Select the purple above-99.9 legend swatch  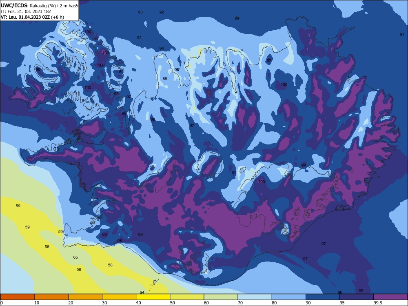coord(390,297)
